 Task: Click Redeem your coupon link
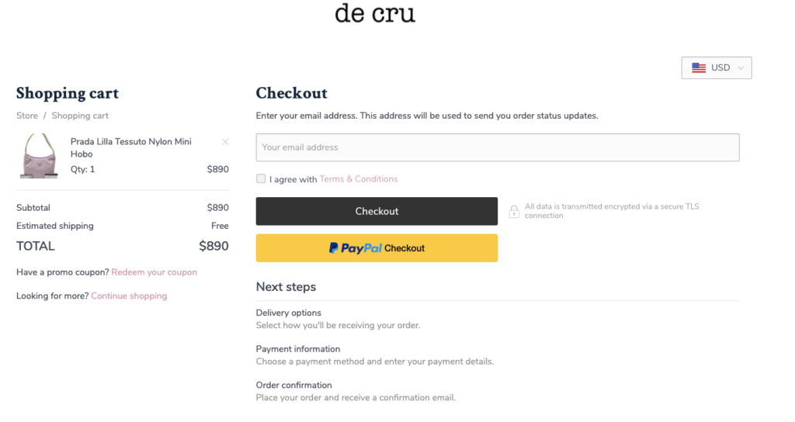pos(154,272)
